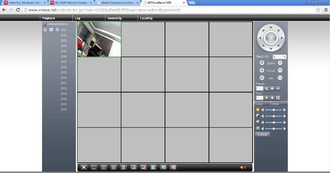Select the nine-window grid layout
The image size is (330, 173).
114,167
